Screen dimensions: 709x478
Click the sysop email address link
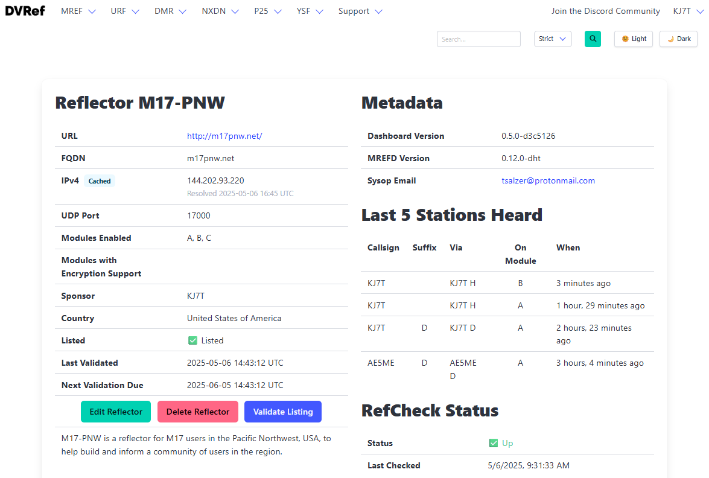(x=548, y=180)
